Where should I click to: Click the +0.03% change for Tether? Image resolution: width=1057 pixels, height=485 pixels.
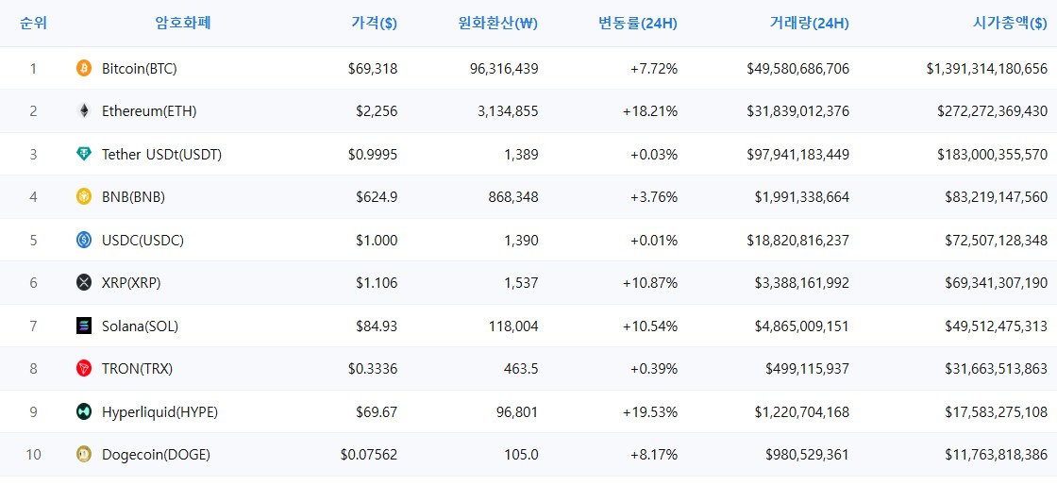click(x=655, y=154)
